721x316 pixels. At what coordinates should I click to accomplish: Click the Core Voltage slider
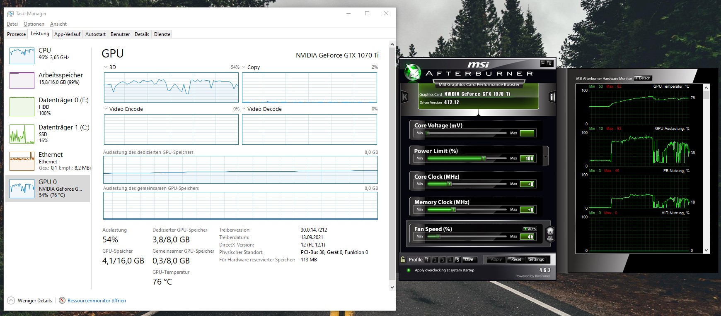(x=467, y=133)
